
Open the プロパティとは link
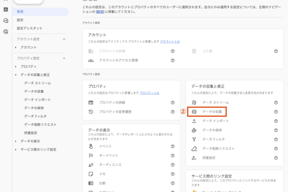coord(150,93)
